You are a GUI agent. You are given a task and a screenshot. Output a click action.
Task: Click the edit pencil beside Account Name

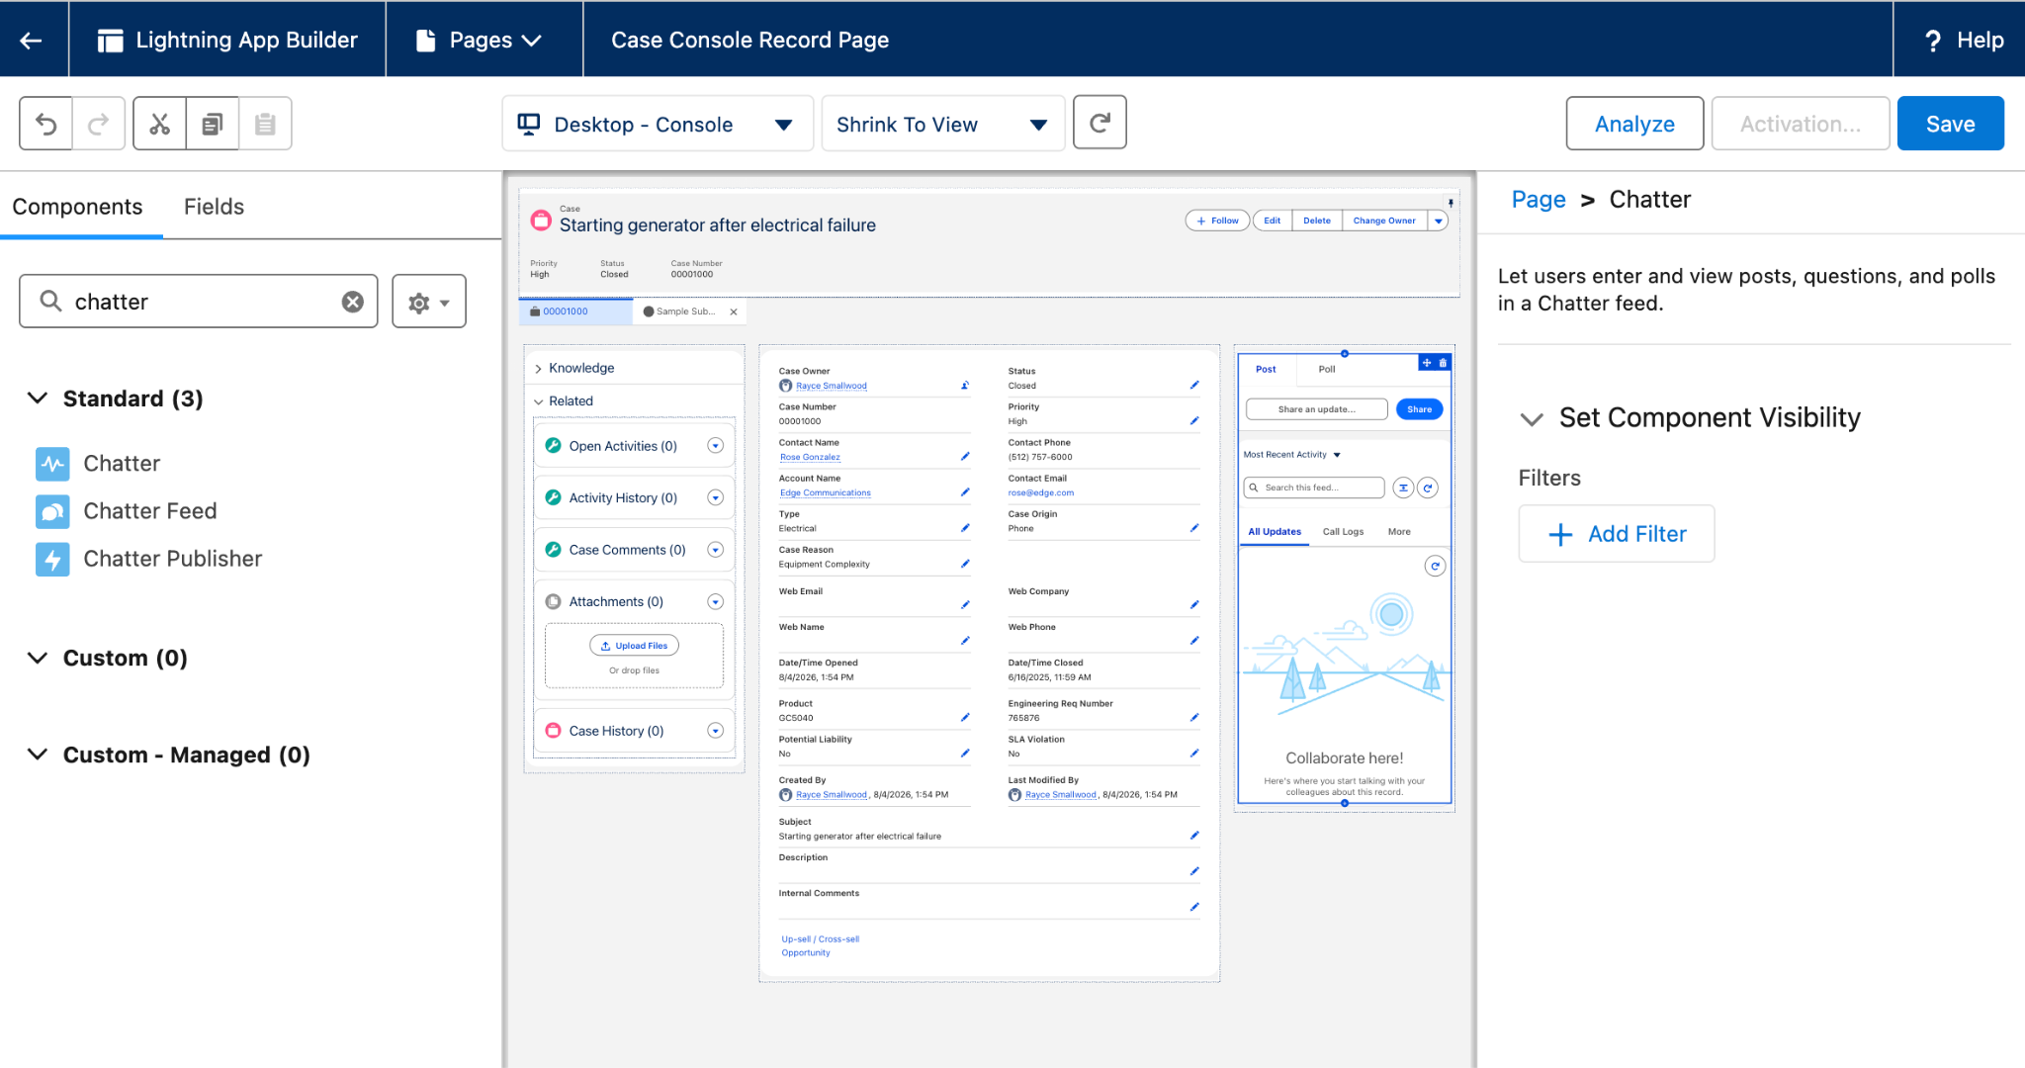coord(965,491)
